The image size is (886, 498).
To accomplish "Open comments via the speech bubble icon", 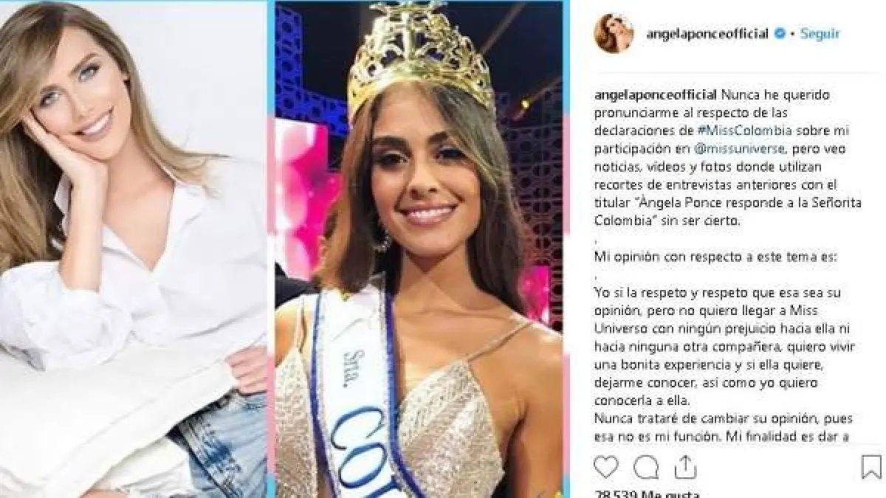I will point(646,467).
